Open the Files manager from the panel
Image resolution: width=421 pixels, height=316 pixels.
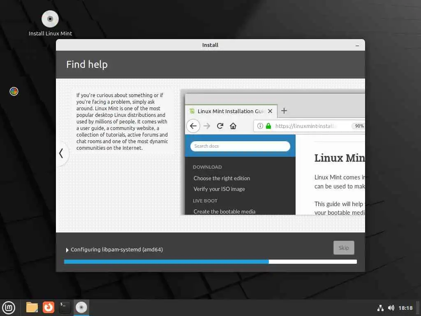[x=32, y=307]
